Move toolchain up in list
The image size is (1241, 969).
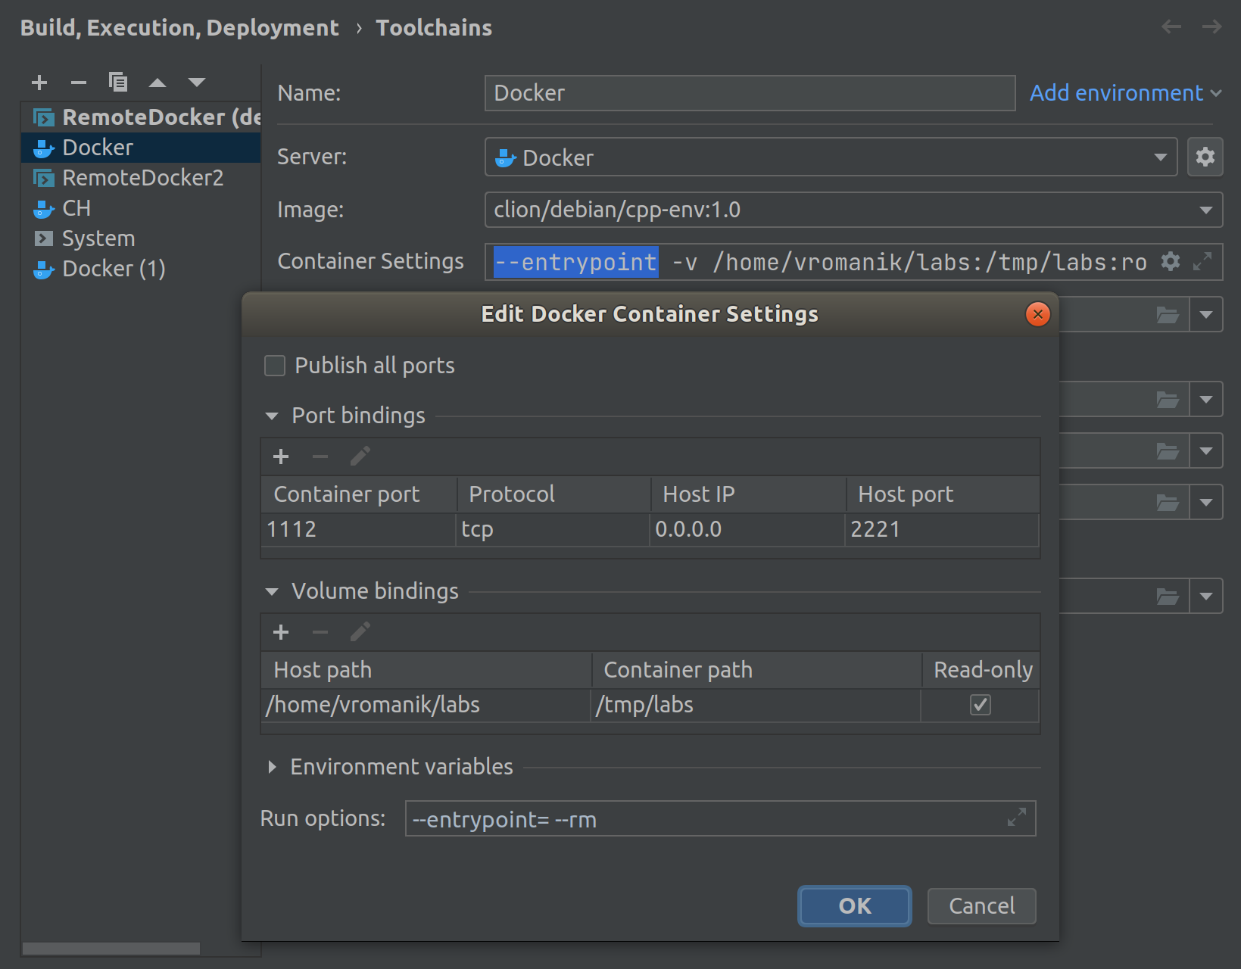[x=157, y=83]
